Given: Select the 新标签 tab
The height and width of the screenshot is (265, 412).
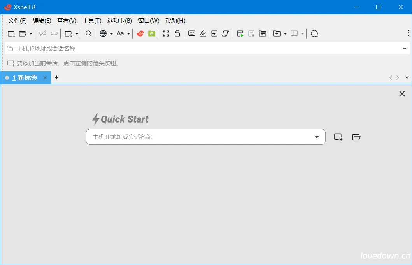Looking at the screenshot, I should (x=25, y=78).
